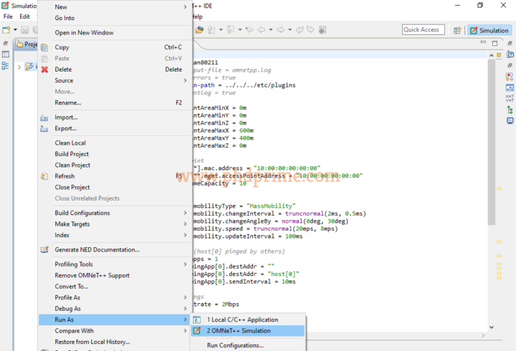Click the New wizard toolbar icon
The height and width of the screenshot is (351, 516).
6,30
